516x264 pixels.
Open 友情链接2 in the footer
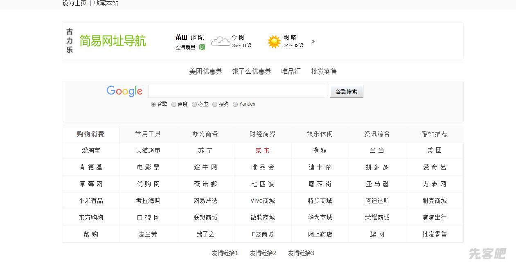click(263, 253)
